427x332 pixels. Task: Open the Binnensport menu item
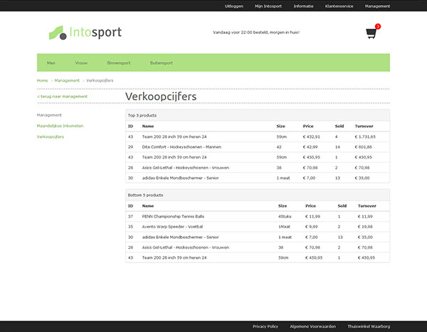[119, 63]
